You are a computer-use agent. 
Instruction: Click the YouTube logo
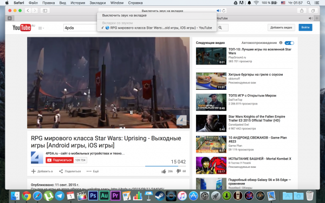click(x=22, y=28)
